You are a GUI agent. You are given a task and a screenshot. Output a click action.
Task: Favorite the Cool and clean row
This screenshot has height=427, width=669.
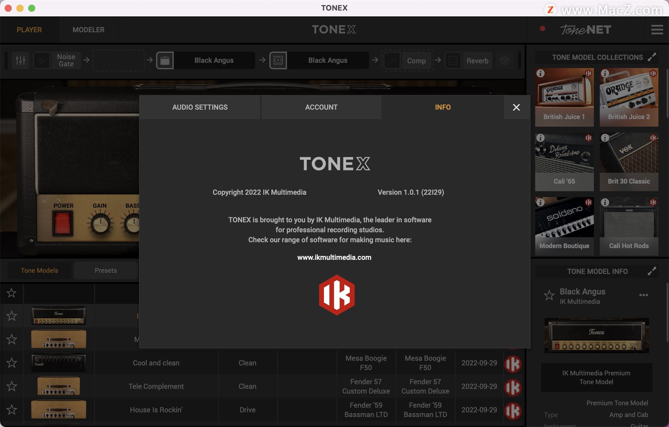11,363
